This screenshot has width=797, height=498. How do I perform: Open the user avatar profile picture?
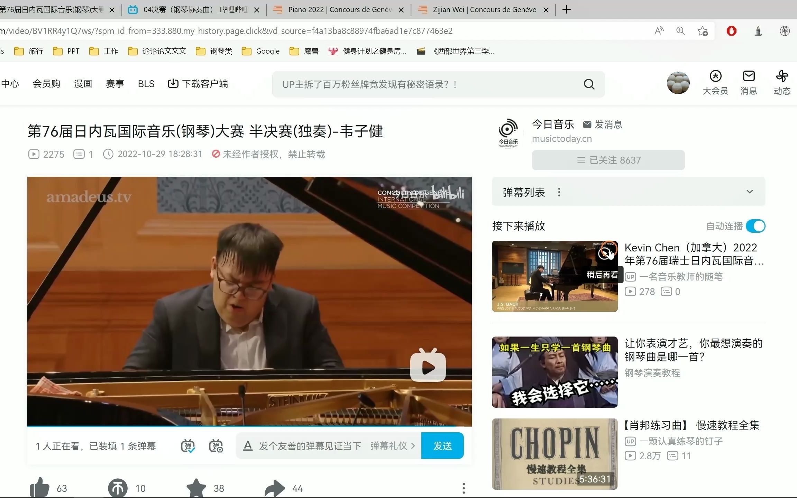click(678, 83)
